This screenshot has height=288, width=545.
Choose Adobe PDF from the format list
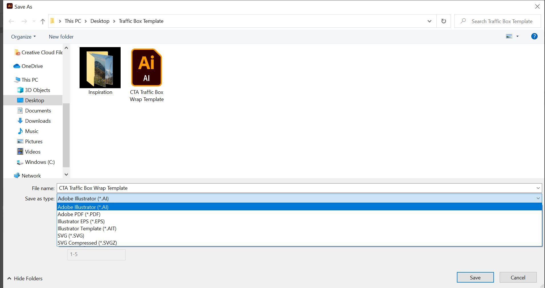click(79, 214)
